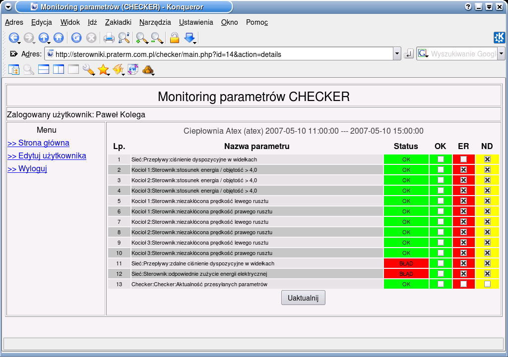Tick the OK checkbox in row 11
The height and width of the screenshot is (357, 508).
tap(441, 263)
